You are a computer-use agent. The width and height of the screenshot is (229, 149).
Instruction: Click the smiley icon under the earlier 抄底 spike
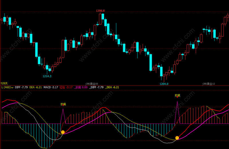point(63,132)
